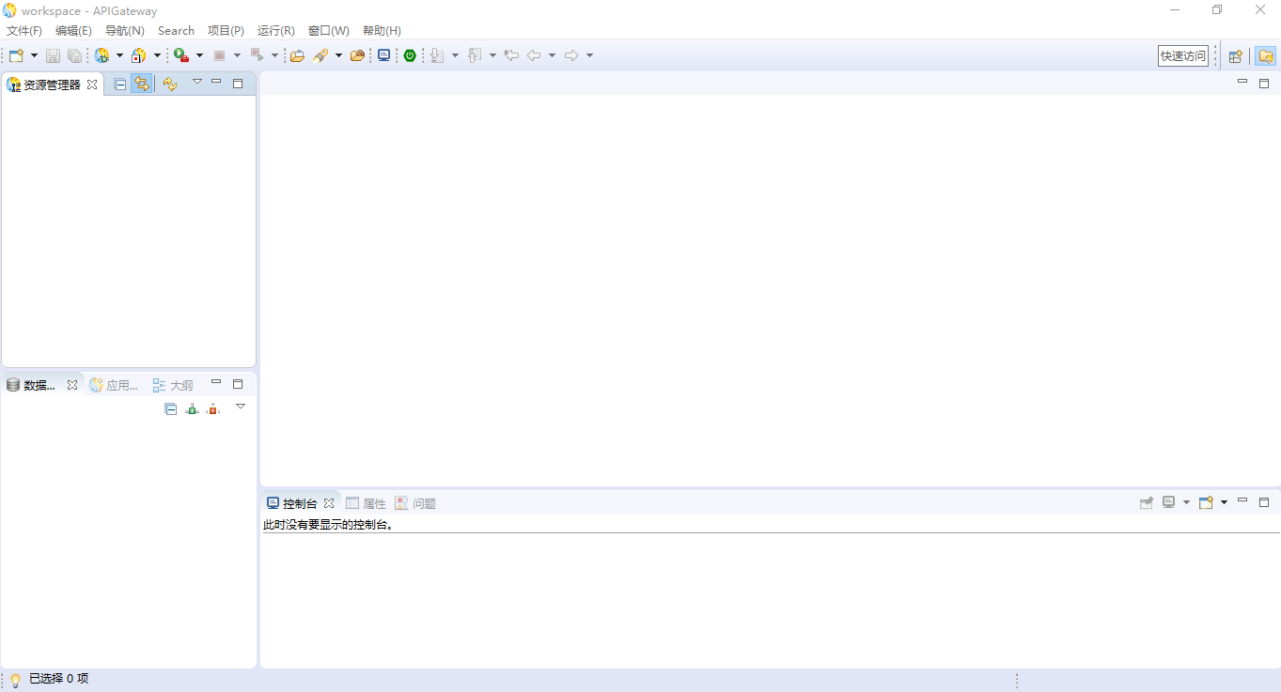Open the 文件(F) menu
Image resolution: width=1281 pixels, height=692 pixels.
(24, 31)
